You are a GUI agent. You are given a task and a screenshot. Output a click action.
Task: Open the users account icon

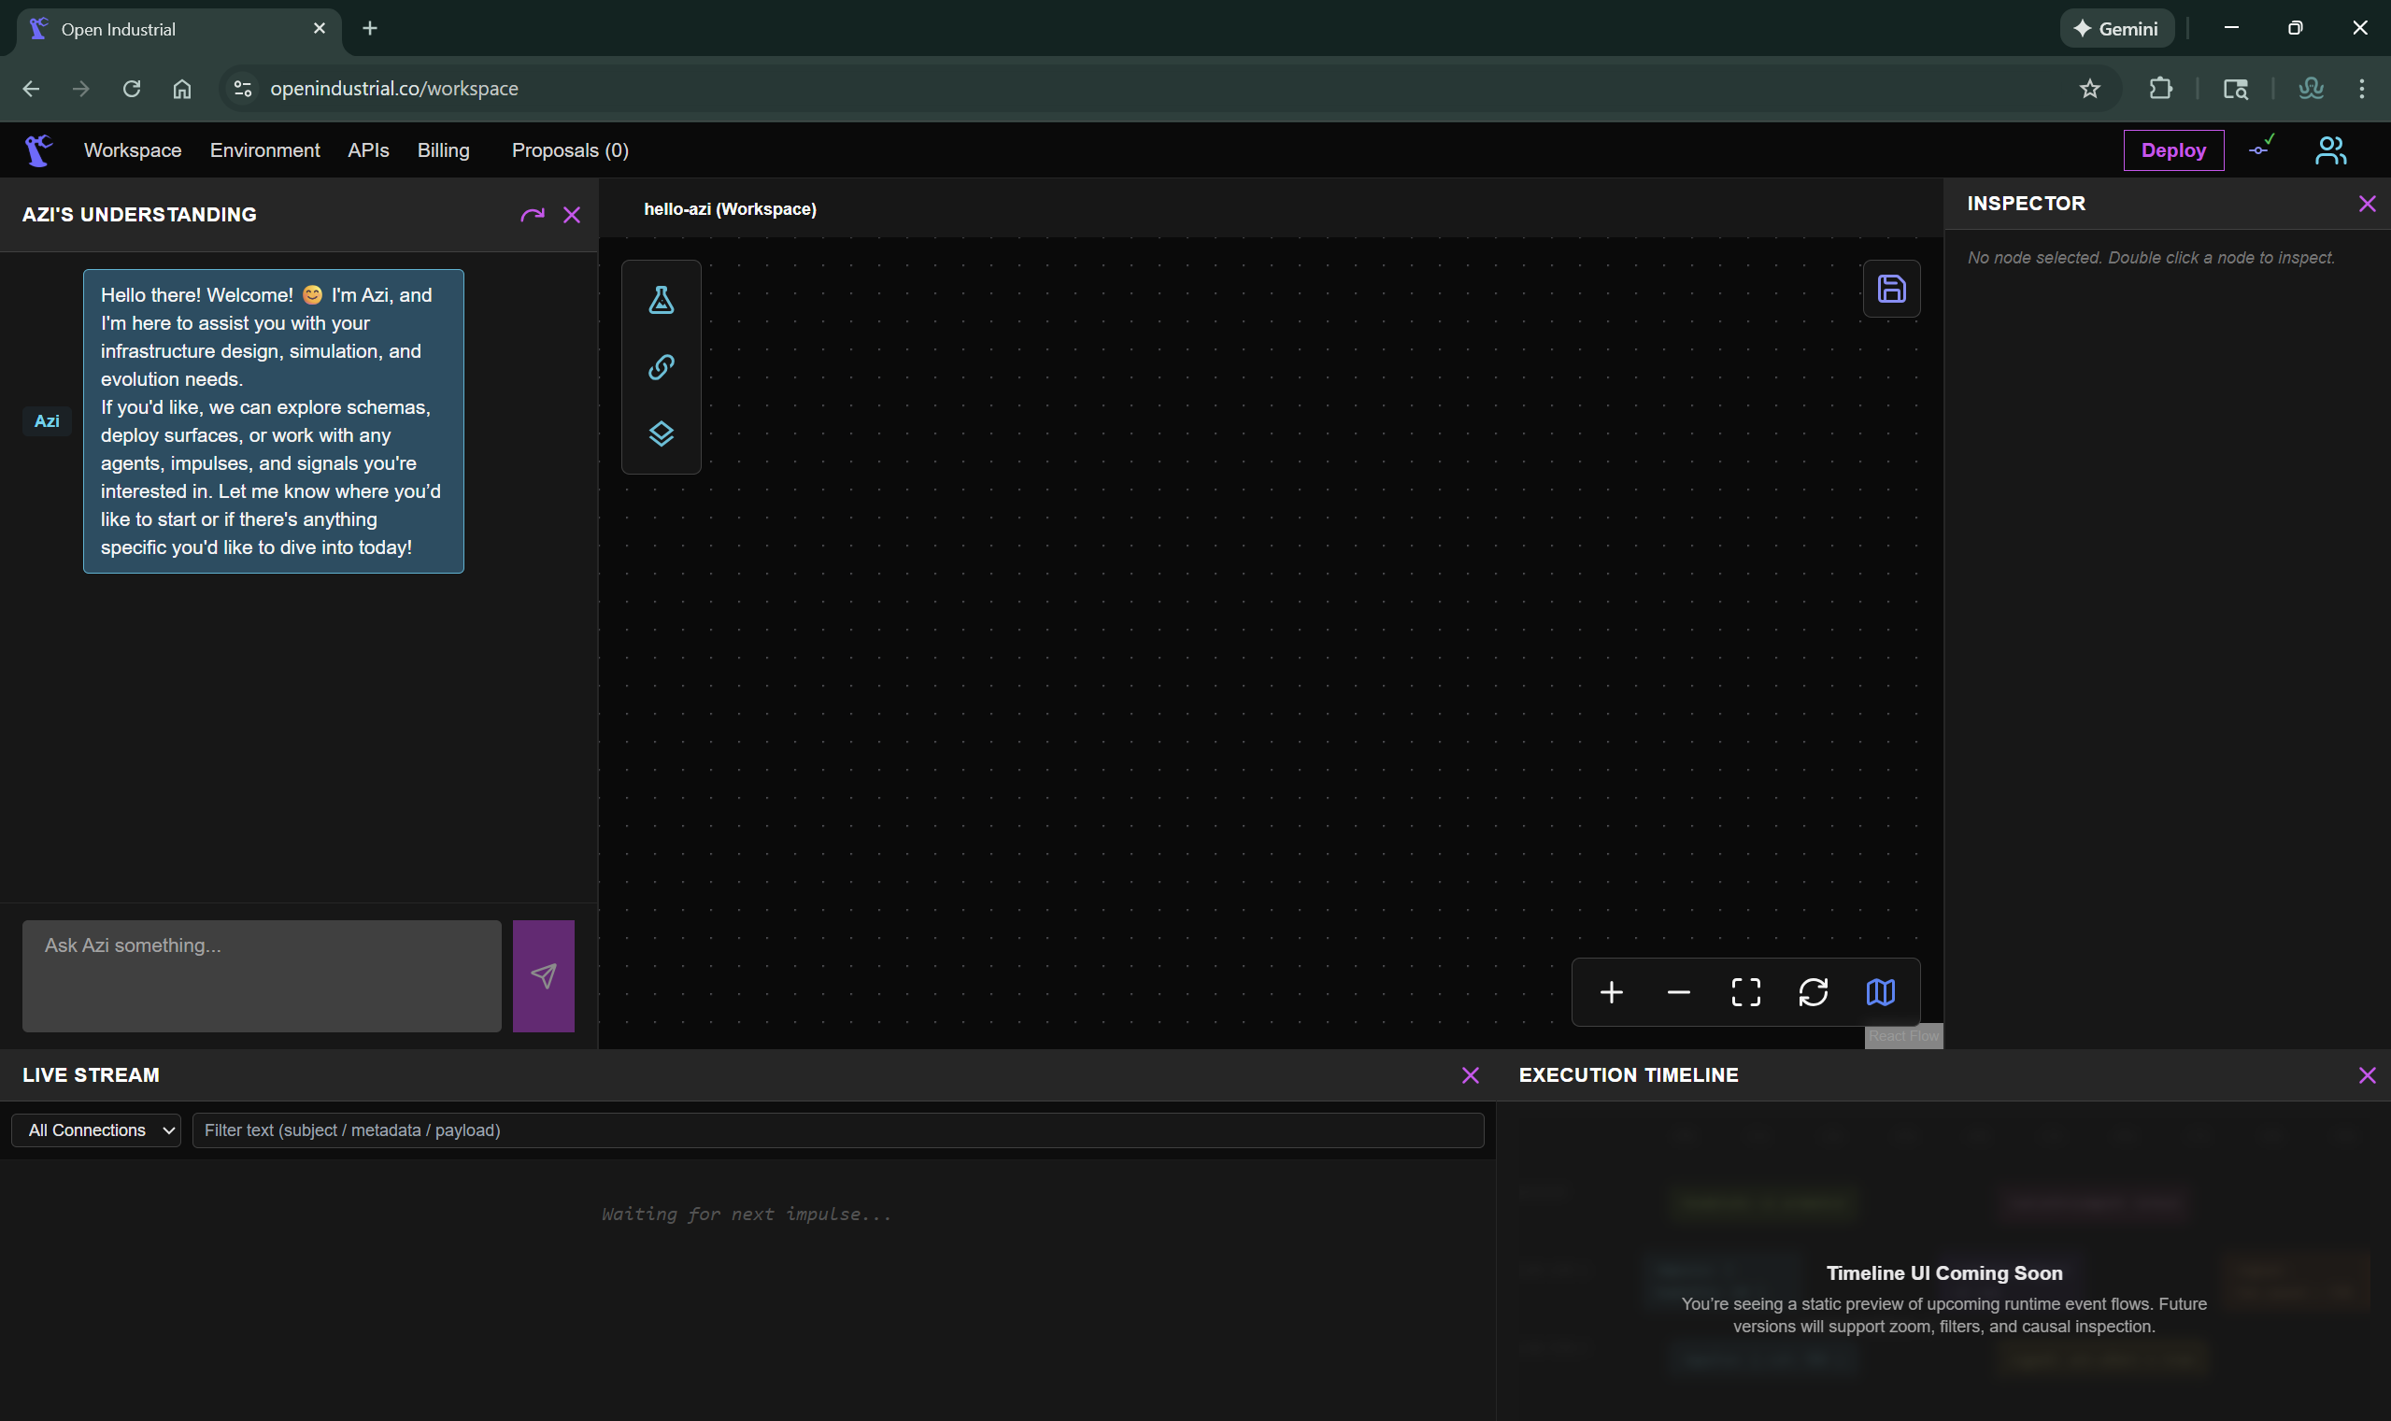pyautogui.click(x=2330, y=150)
